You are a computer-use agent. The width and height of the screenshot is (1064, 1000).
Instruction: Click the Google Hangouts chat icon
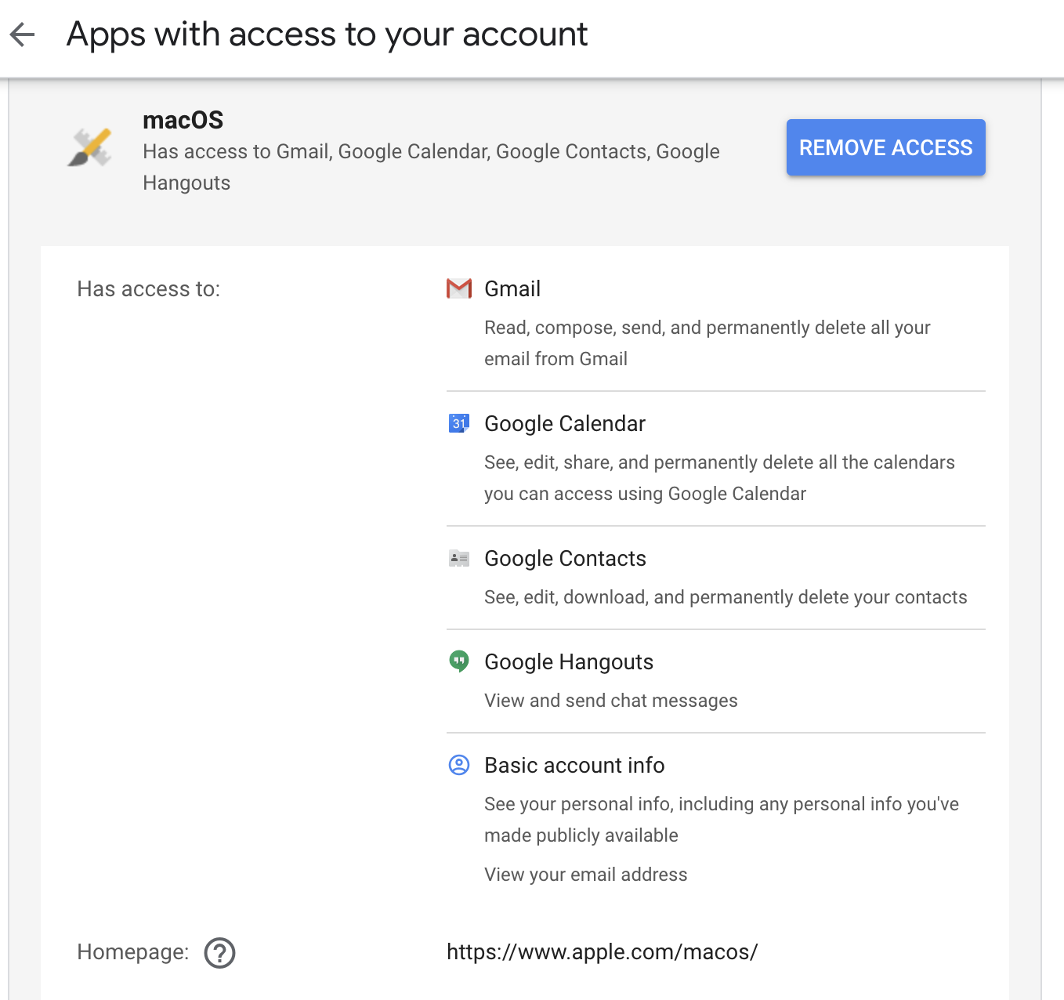pos(459,661)
